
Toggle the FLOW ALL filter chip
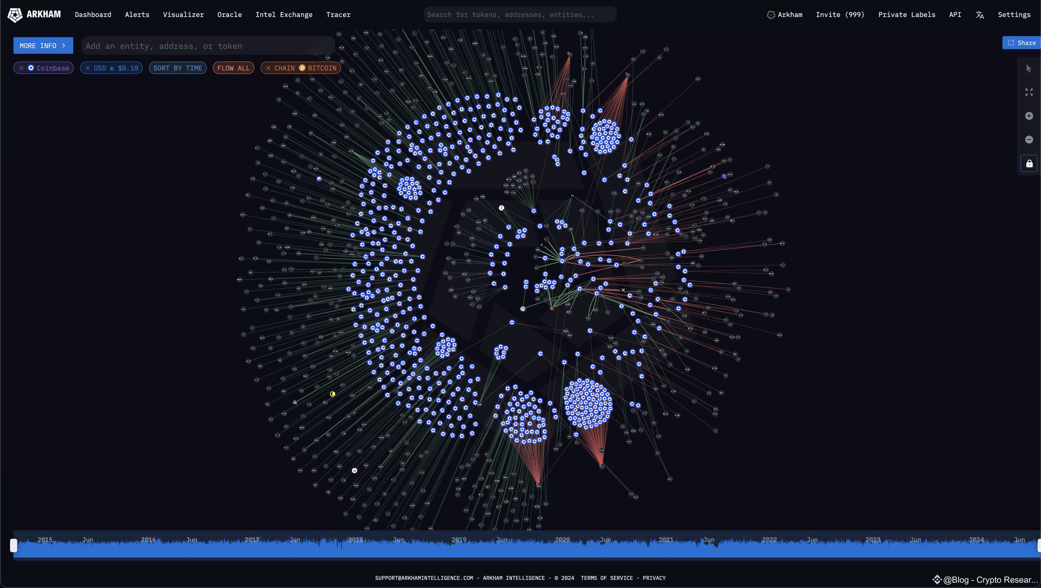click(233, 68)
